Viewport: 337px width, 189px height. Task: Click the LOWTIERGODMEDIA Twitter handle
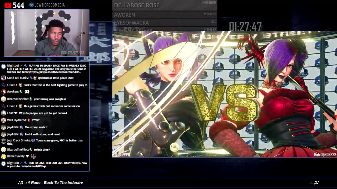point(50,5)
